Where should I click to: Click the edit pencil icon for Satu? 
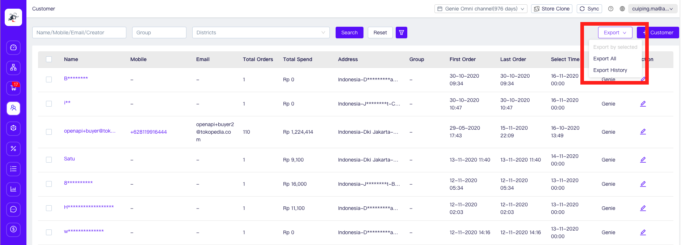click(643, 160)
